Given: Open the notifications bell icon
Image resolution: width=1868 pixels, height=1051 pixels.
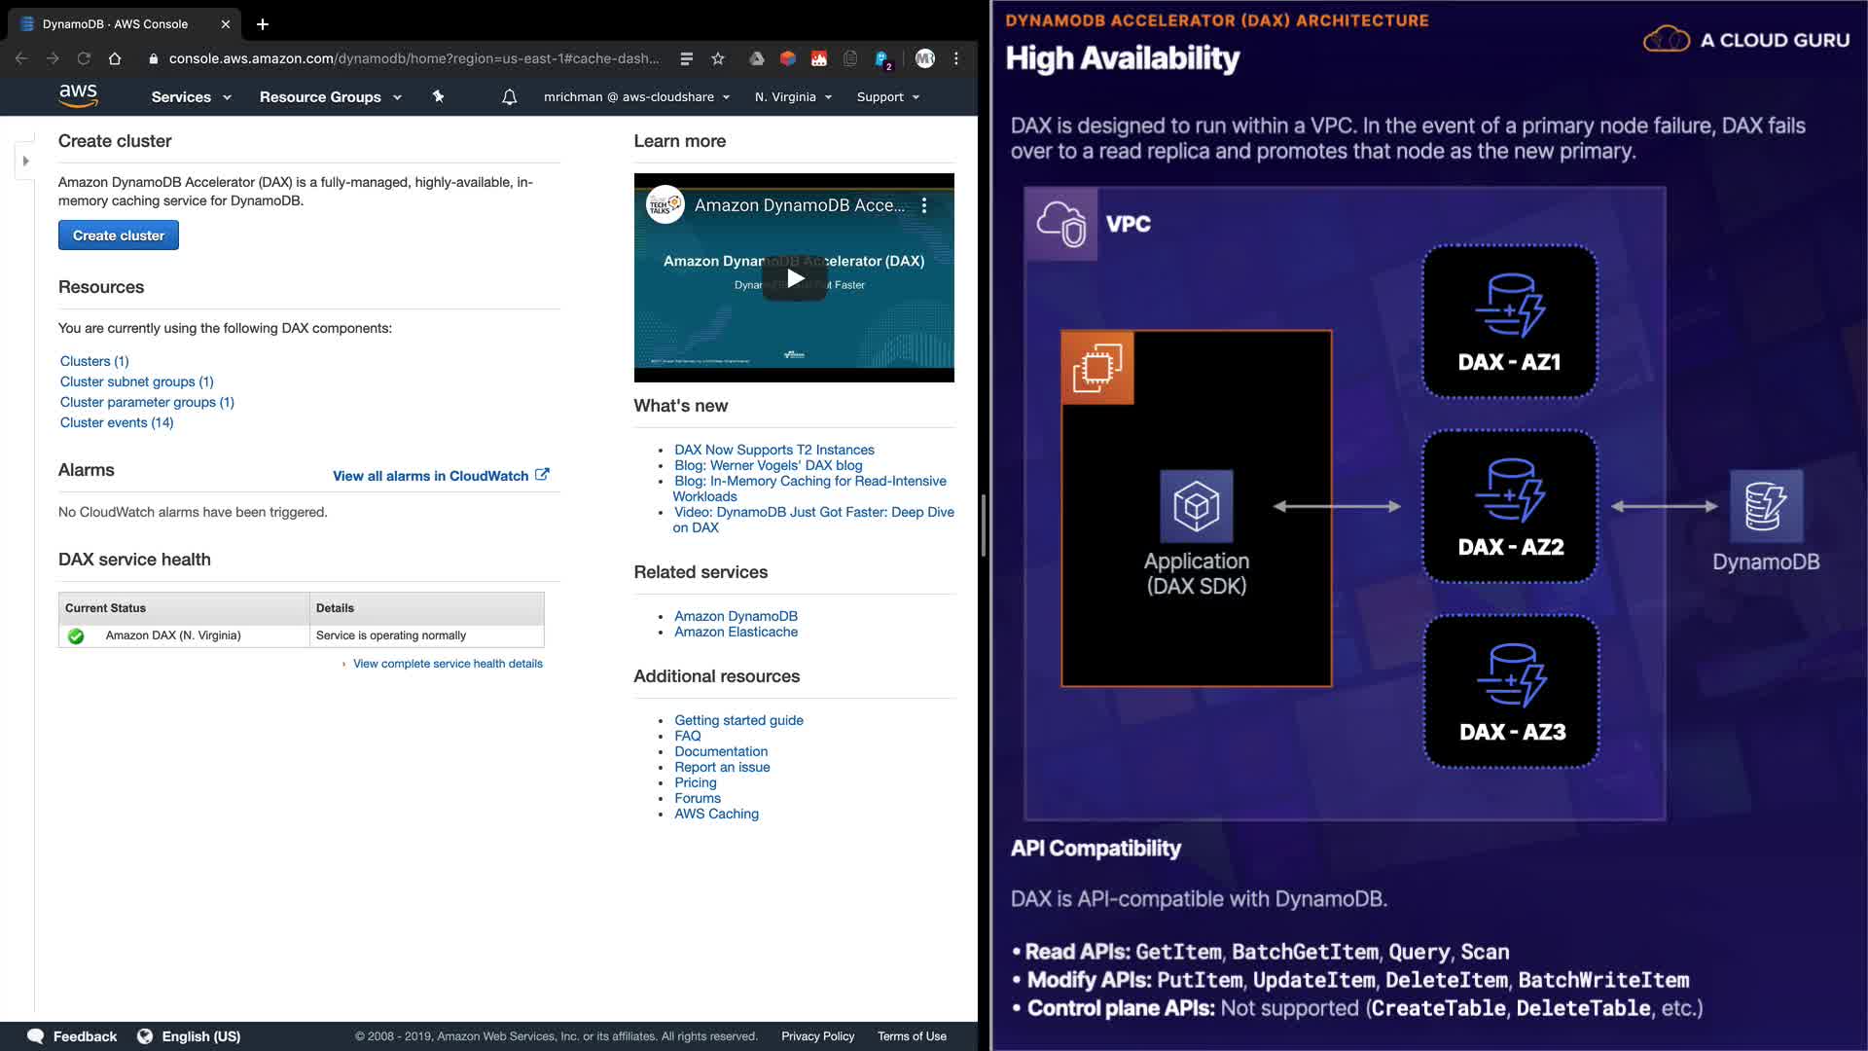Looking at the screenshot, I should (509, 97).
